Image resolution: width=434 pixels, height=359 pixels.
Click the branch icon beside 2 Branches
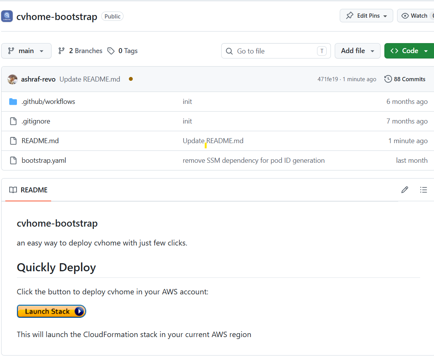point(62,51)
